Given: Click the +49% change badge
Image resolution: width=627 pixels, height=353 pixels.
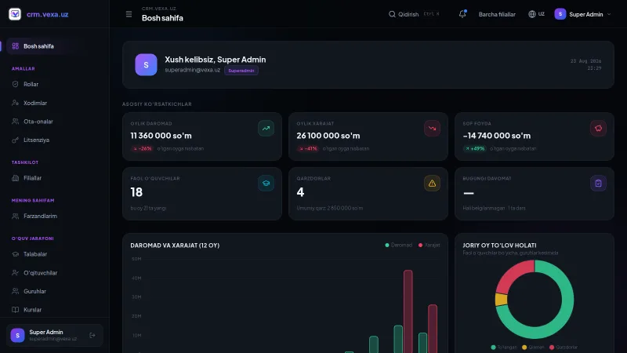Looking at the screenshot, I should [x=475, y=148].
